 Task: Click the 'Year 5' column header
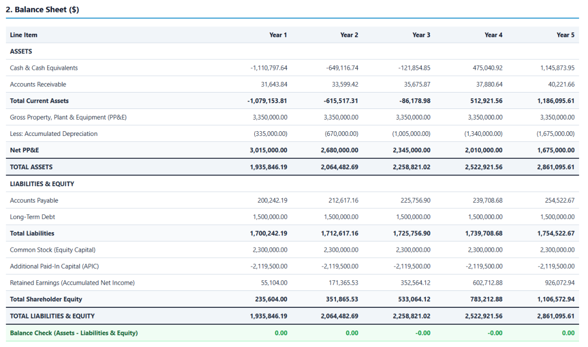pos(565,35)
